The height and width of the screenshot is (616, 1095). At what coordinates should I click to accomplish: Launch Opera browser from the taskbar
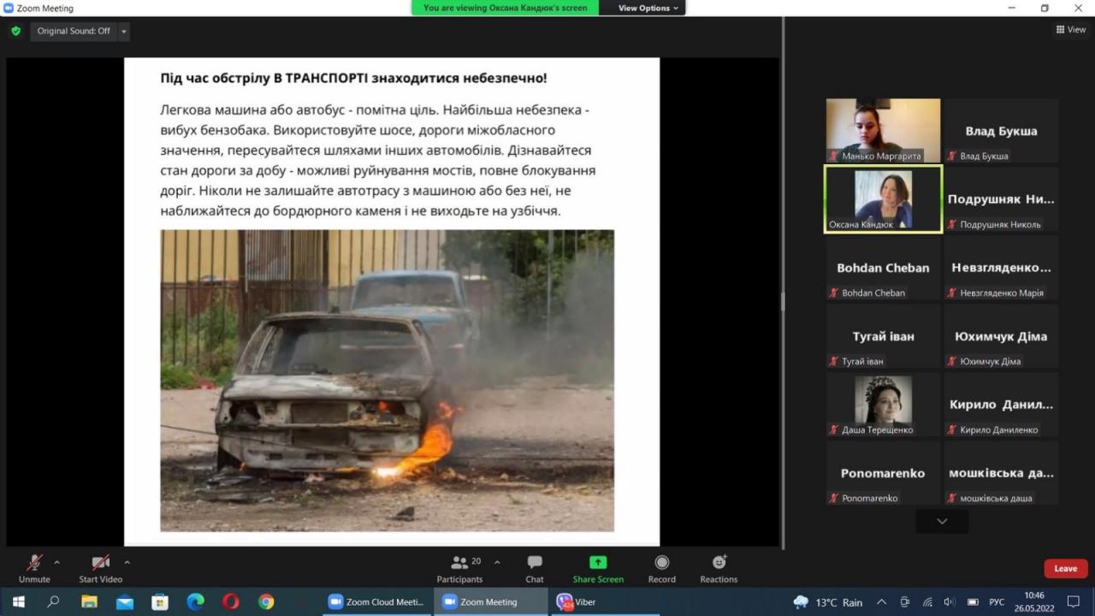(x=230, y=601)
